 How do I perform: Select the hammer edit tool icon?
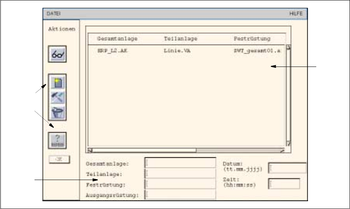[x=58, y=97]
